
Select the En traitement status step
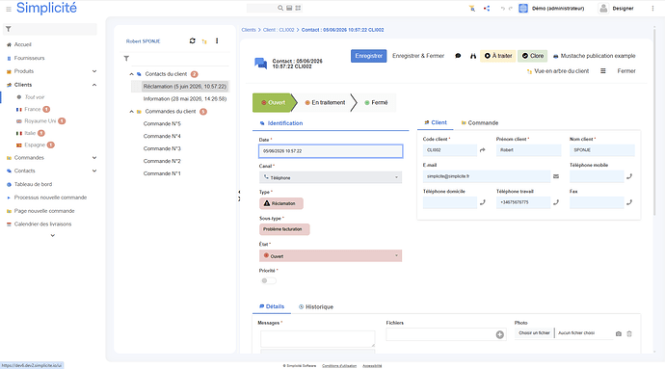[x=325, y=103]
